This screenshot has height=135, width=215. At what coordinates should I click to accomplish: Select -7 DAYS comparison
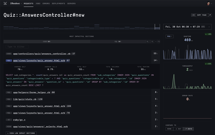[188, 129]
